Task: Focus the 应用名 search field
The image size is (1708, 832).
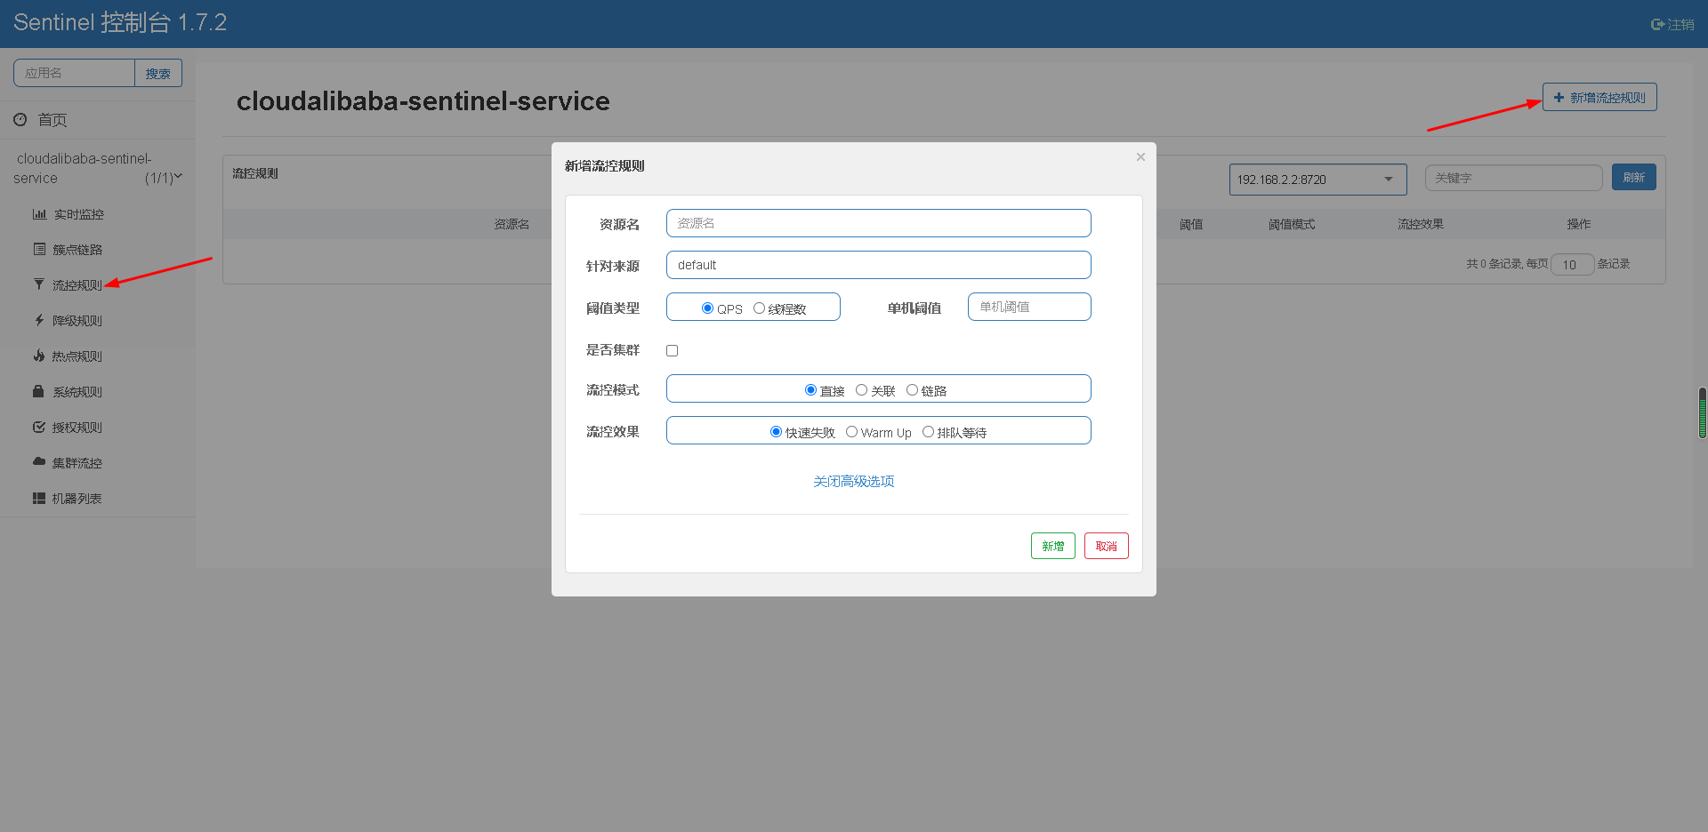Action: (x=74, y=73)
